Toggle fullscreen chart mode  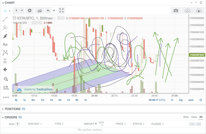[61, 11]
